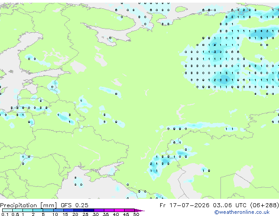Click the '25' legend scale label
The width and height of the screenshot is (279, 216).
pos(85,214)
